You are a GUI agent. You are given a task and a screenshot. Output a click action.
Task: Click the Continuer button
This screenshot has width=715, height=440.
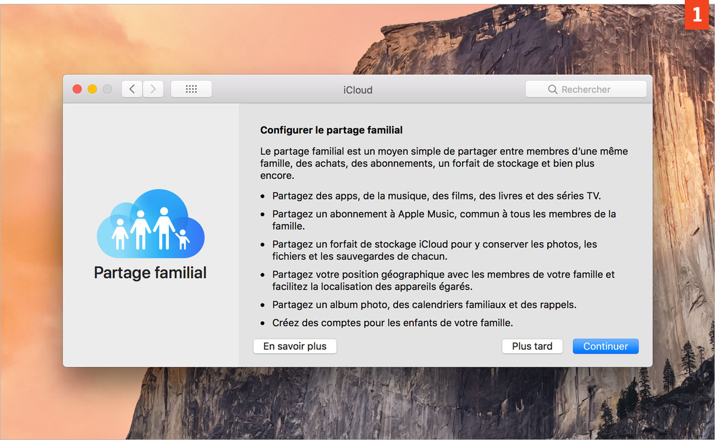click(606, 346)
